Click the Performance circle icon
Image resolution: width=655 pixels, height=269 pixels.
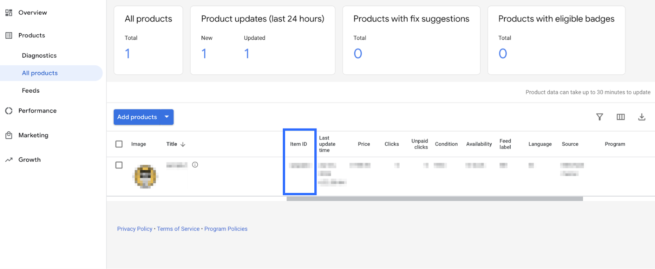click(9, 111)
